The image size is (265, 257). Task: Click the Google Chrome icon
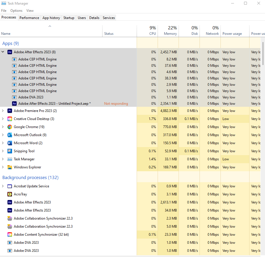(x=9, y=127)
